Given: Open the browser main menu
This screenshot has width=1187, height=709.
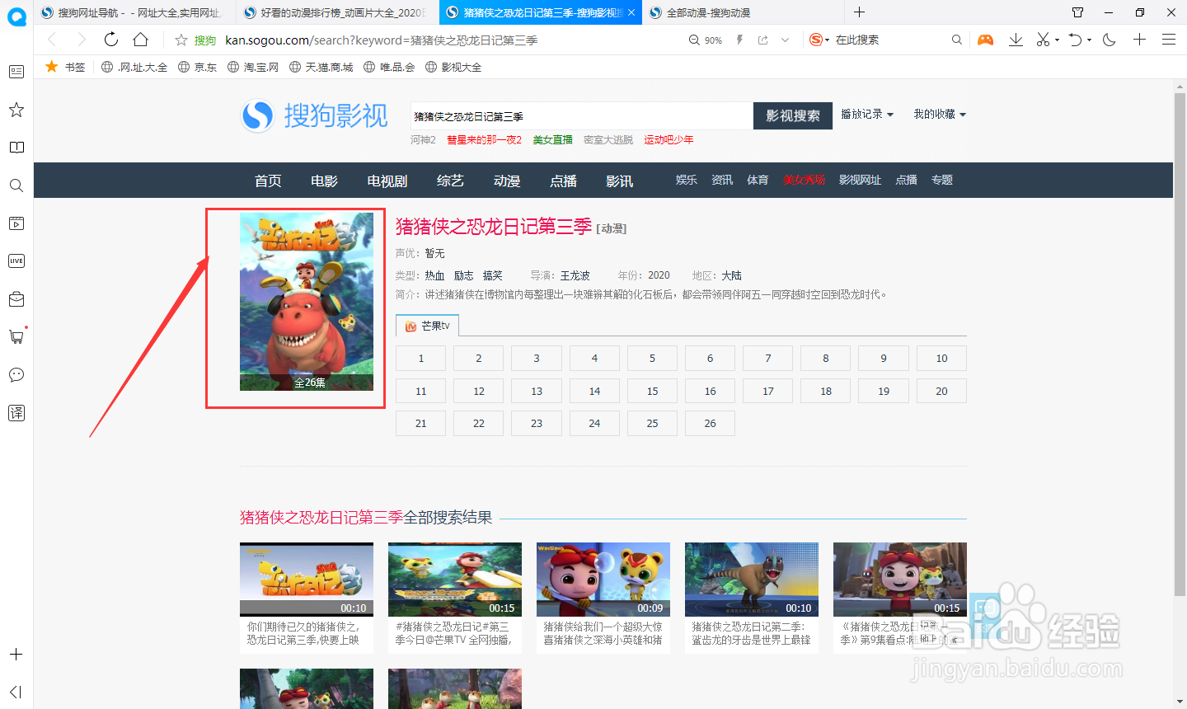Looking at the screenshot, I should pos(1169,40).
